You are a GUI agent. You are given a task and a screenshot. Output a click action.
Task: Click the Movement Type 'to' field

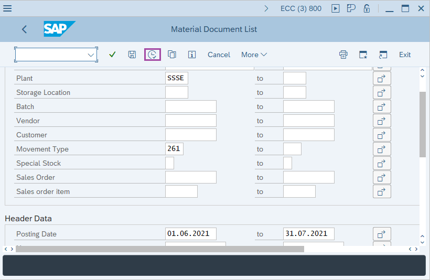pos(292,149)
